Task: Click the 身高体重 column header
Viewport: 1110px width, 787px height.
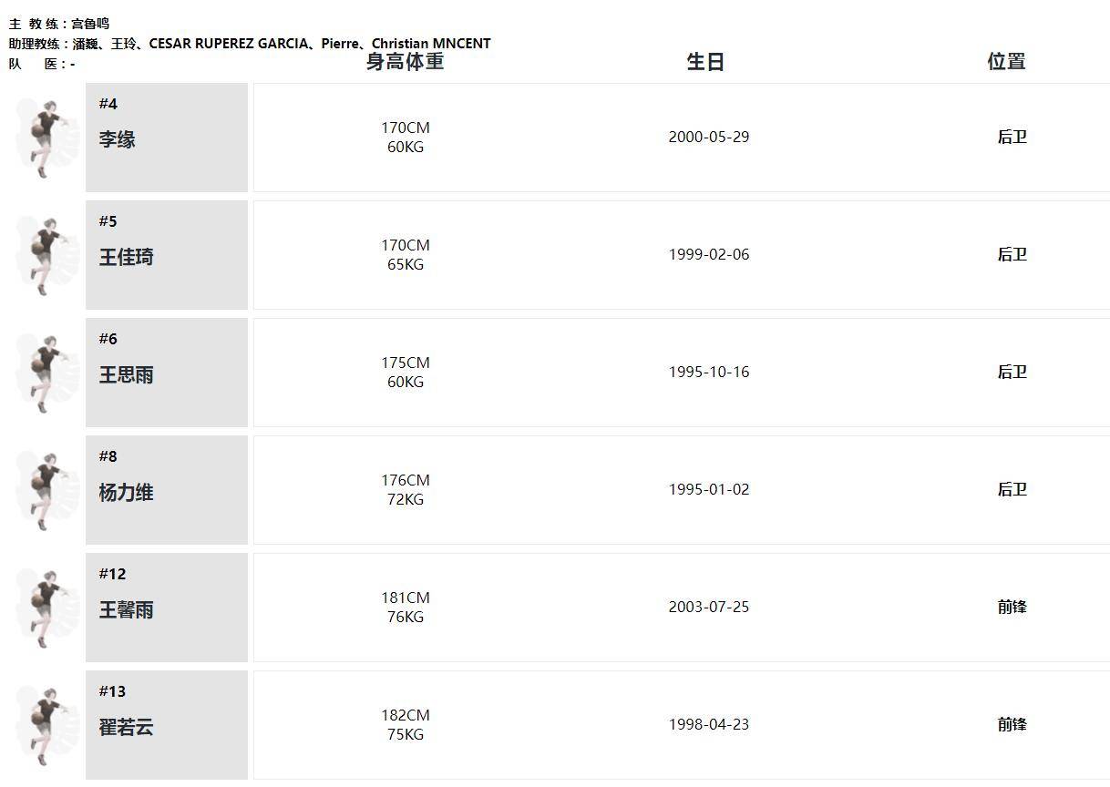Action: click(405, 62)
